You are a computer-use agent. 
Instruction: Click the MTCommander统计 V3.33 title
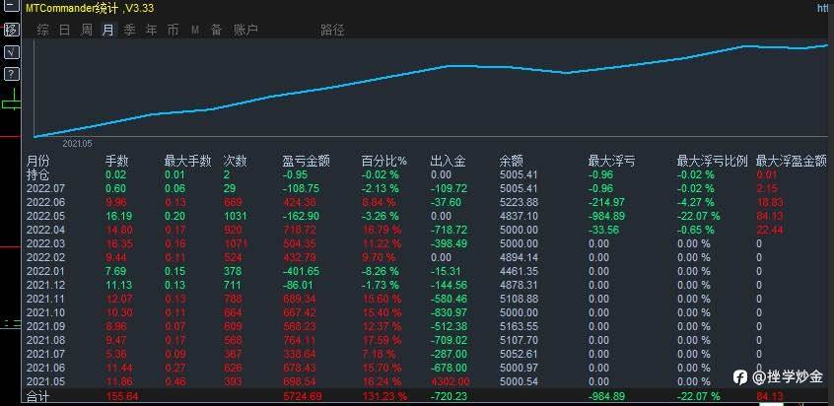click(x=90, y=8)
